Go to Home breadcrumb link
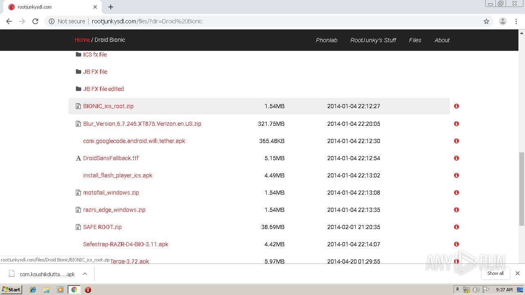This screenshot has height=295, width=525. (x=82, y=40)
